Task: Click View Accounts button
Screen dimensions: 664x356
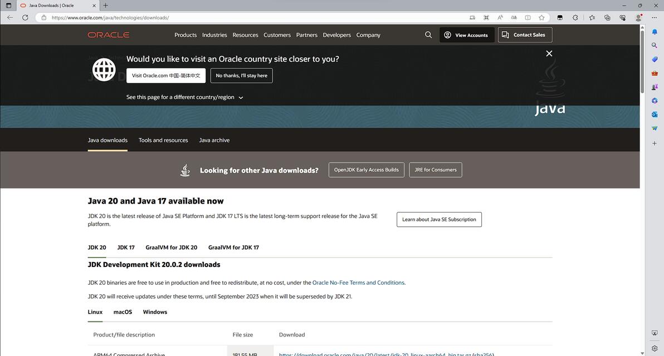Action: 467,34
